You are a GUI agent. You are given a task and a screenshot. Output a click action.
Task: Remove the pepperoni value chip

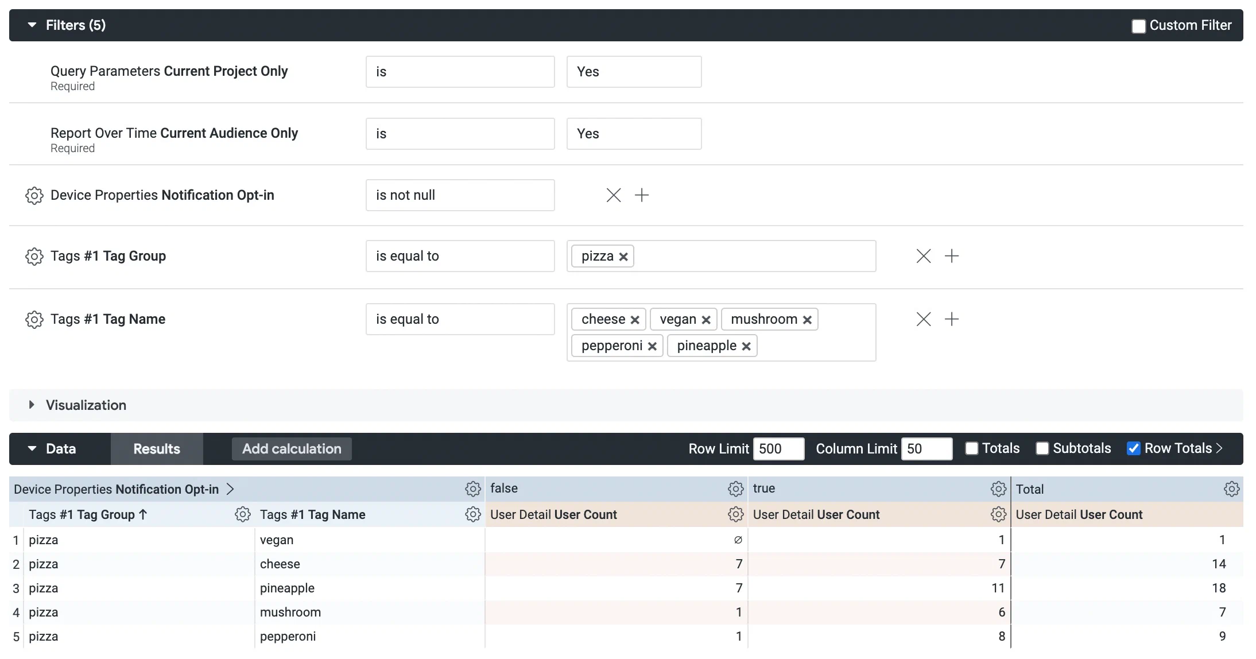[x=652, y=346]
